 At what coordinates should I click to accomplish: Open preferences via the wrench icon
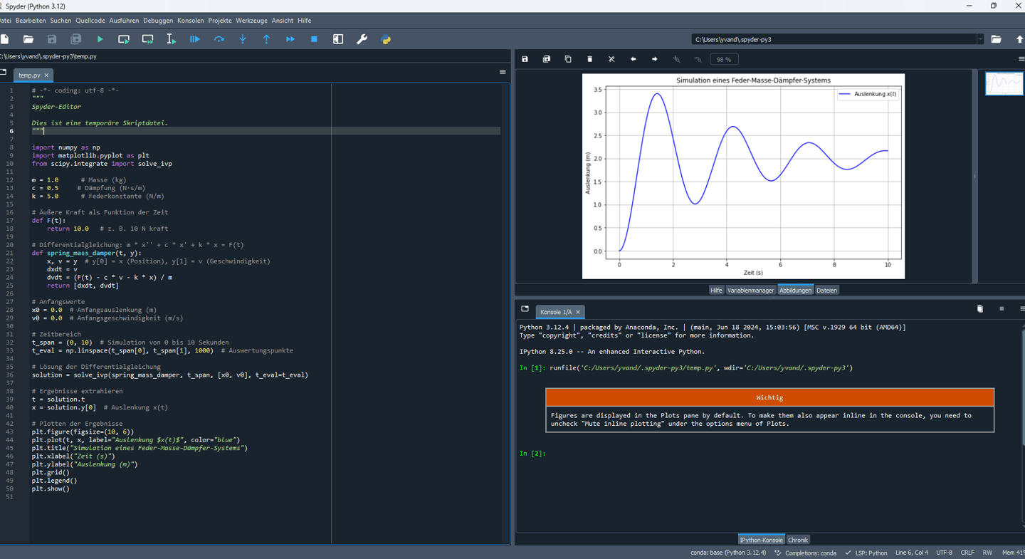tap(362, 39)
